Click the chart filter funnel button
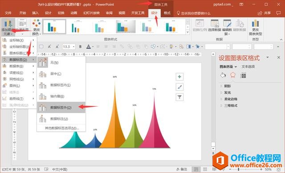The height and width of the screenshot is (173, 285). coord(179,97)
